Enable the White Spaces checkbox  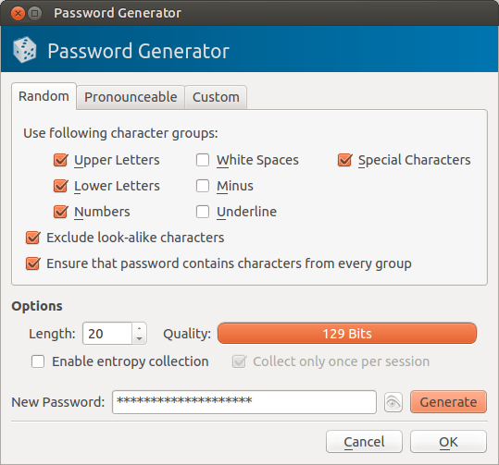pyautogui.click(x=203, y=160)
